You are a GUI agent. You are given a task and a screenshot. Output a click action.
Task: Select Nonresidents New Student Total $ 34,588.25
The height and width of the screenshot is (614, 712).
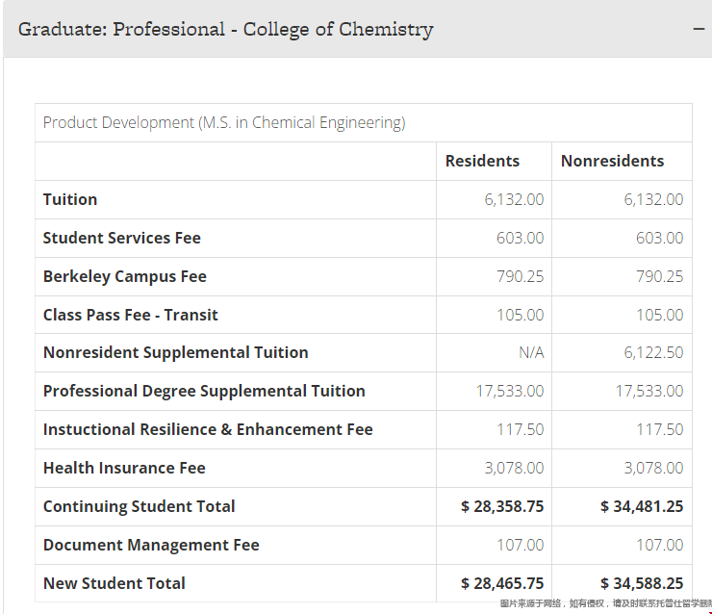642,583
